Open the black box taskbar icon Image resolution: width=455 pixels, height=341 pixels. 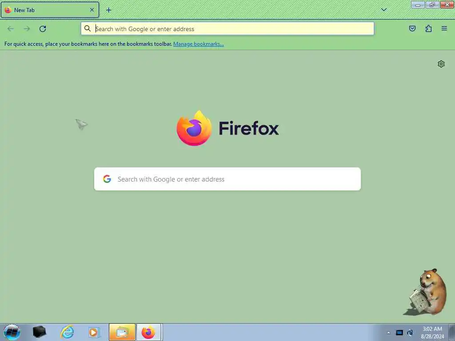[x=39, y=332]
